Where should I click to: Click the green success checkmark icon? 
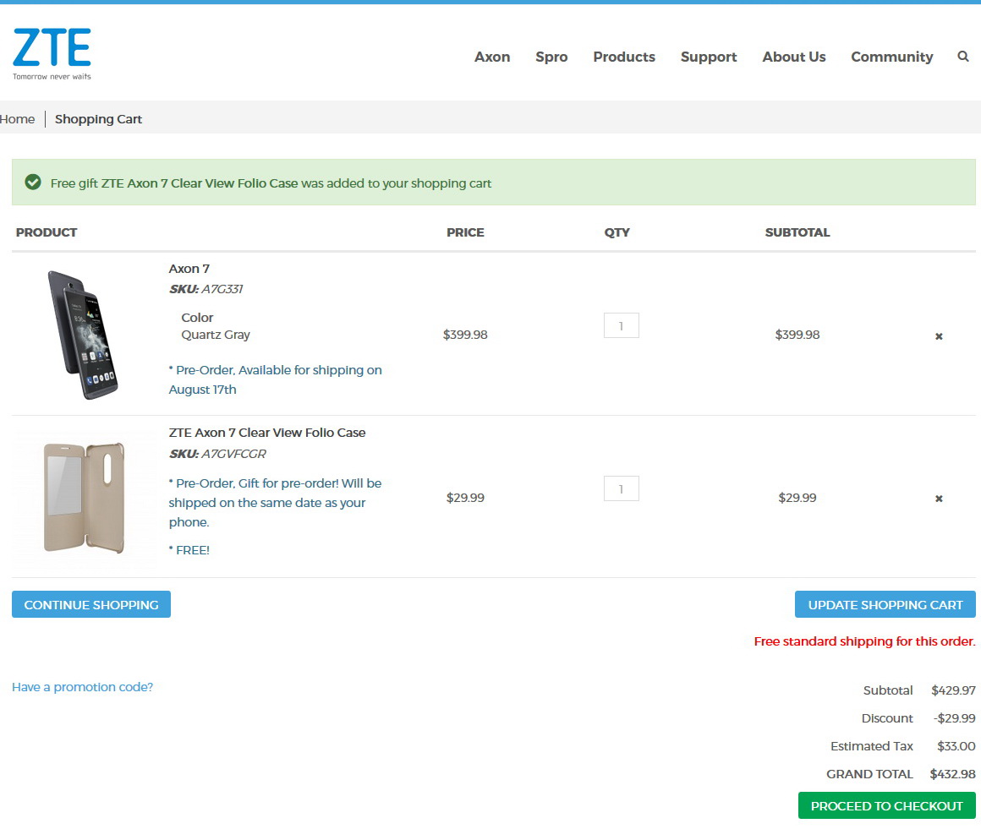[33, 183]
